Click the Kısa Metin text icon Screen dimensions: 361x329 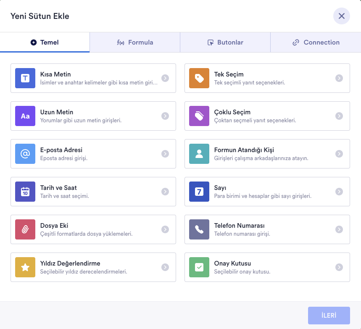click(x=25, y=78)
